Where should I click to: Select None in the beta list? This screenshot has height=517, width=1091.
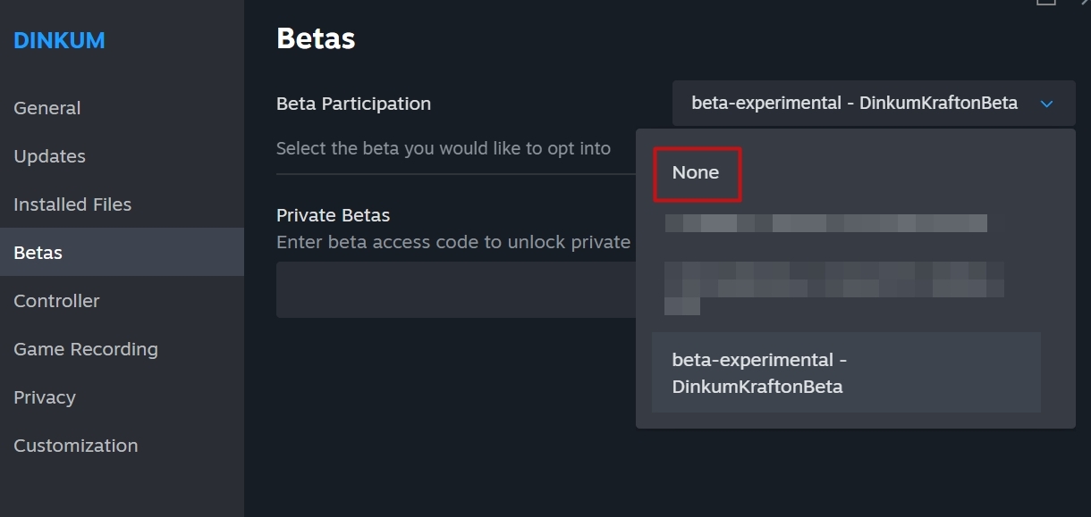[x=696, y=173]
